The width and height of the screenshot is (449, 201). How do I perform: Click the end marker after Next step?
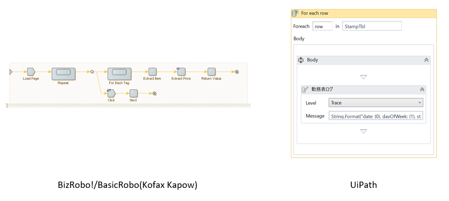coord(154,93)
